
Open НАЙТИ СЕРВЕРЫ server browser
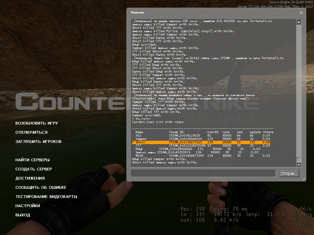pos(33,160)
